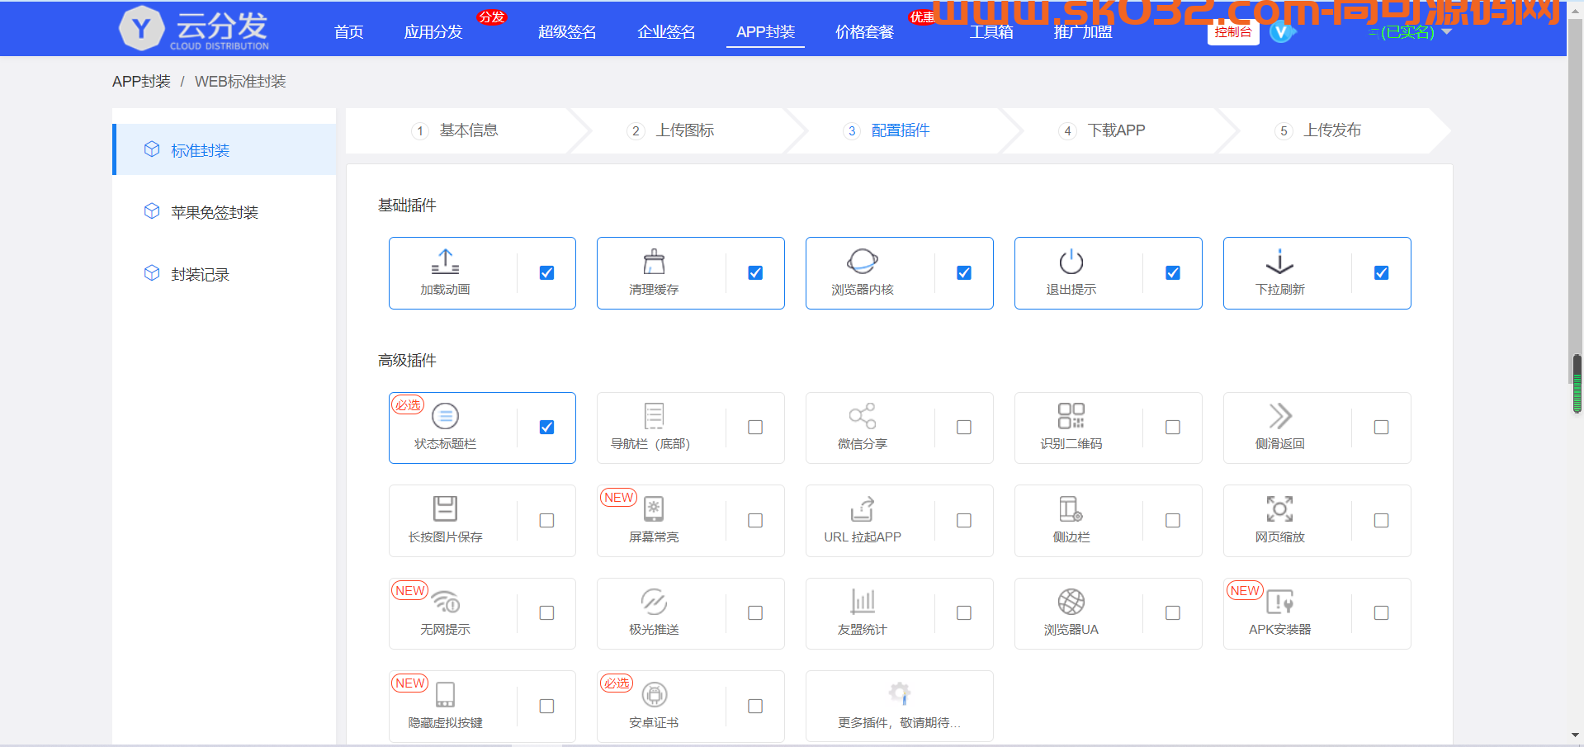Click the 清理缓存 broom icon
This screenshot has height=747, width=1584.
coord(654,262)
